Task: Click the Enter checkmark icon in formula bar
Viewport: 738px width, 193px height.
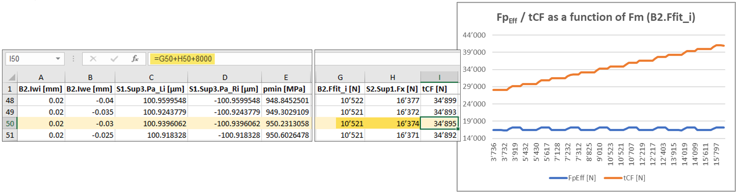Action: (114, 59)
